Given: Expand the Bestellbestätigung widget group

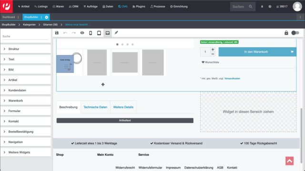Looking at the screenshot, I should 25,132.
